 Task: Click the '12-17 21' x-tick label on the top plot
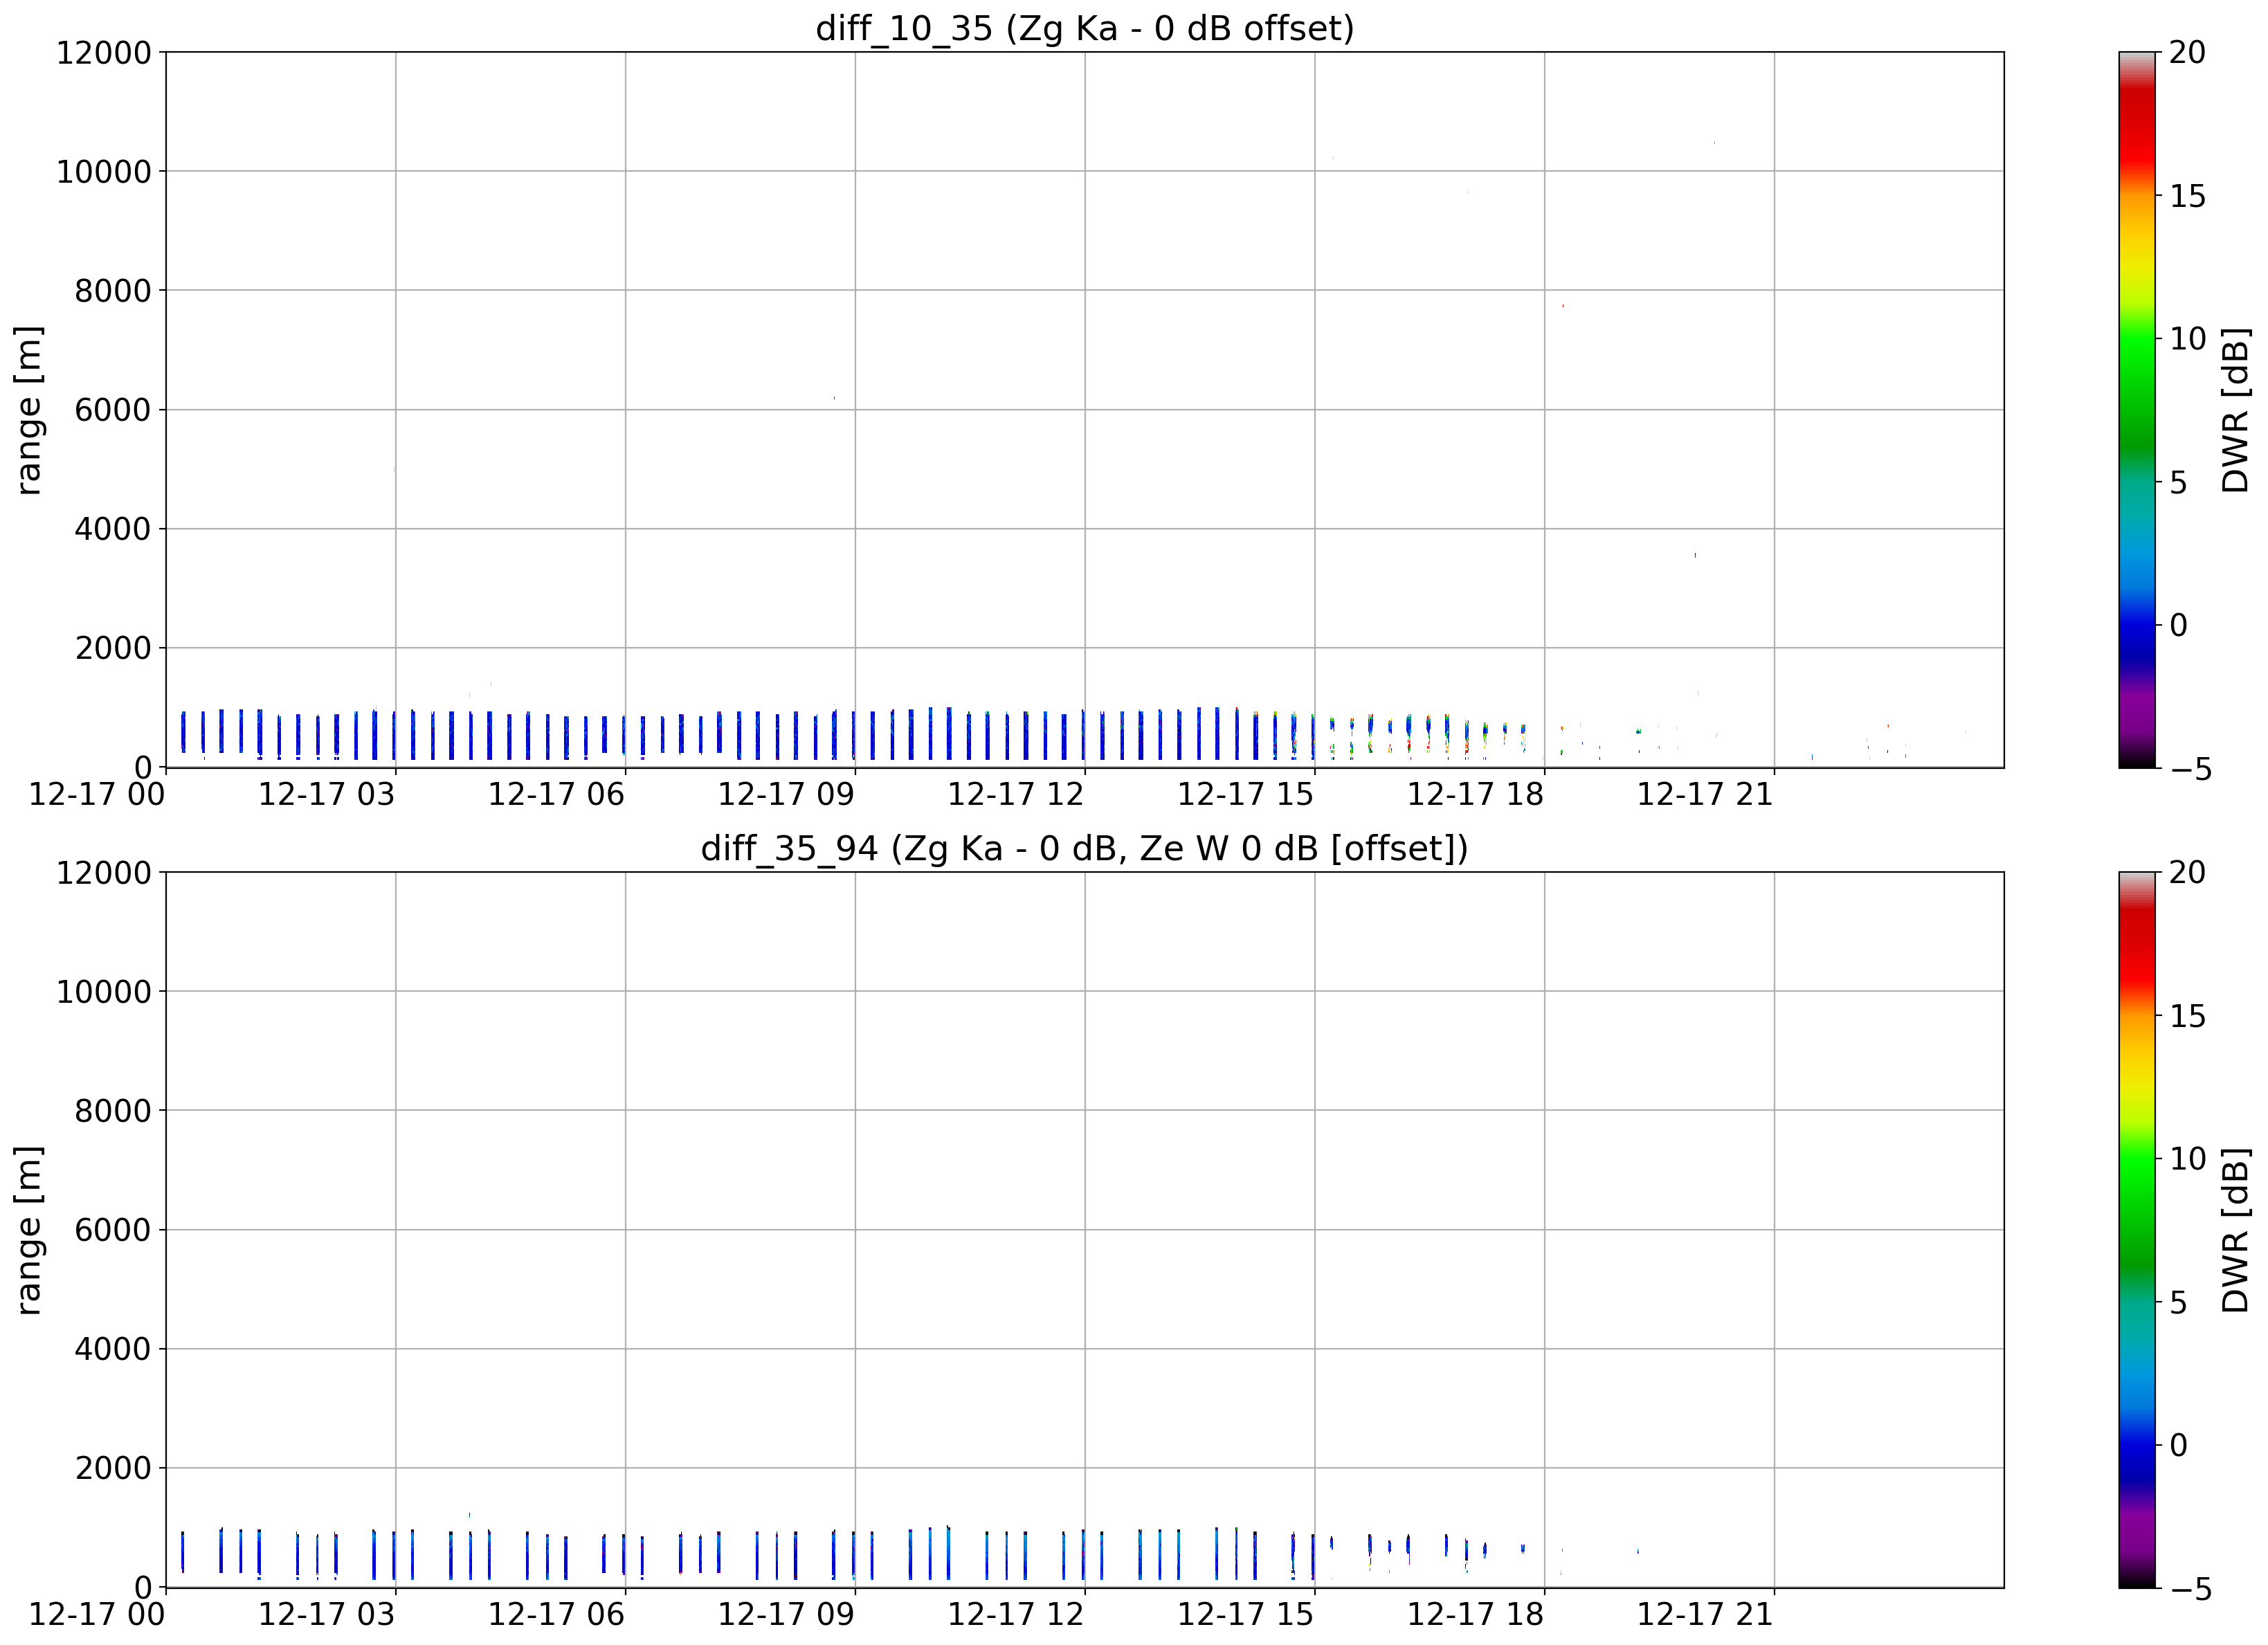[x=1705, y=795]
